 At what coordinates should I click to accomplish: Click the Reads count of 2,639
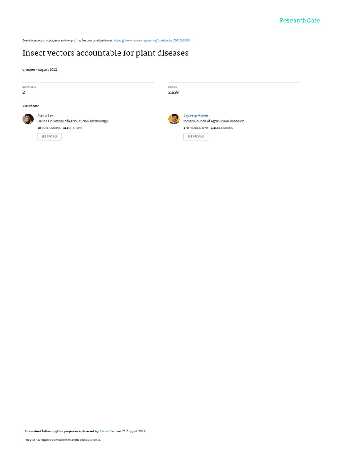(173, 92)
